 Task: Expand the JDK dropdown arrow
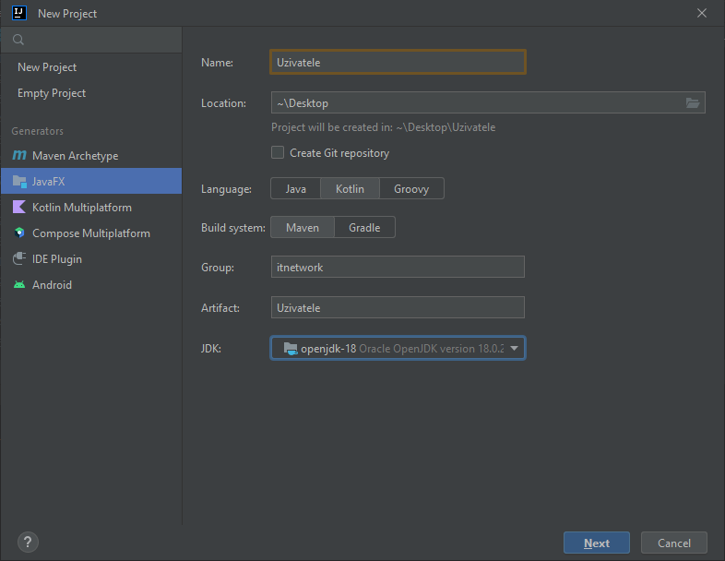click(515, 348)
